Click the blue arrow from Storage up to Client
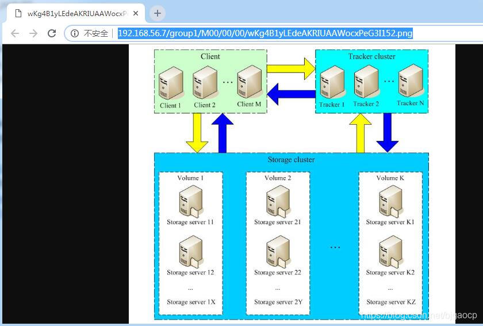The height and width of the screenshot is (326, 483). tap(223, 133)
